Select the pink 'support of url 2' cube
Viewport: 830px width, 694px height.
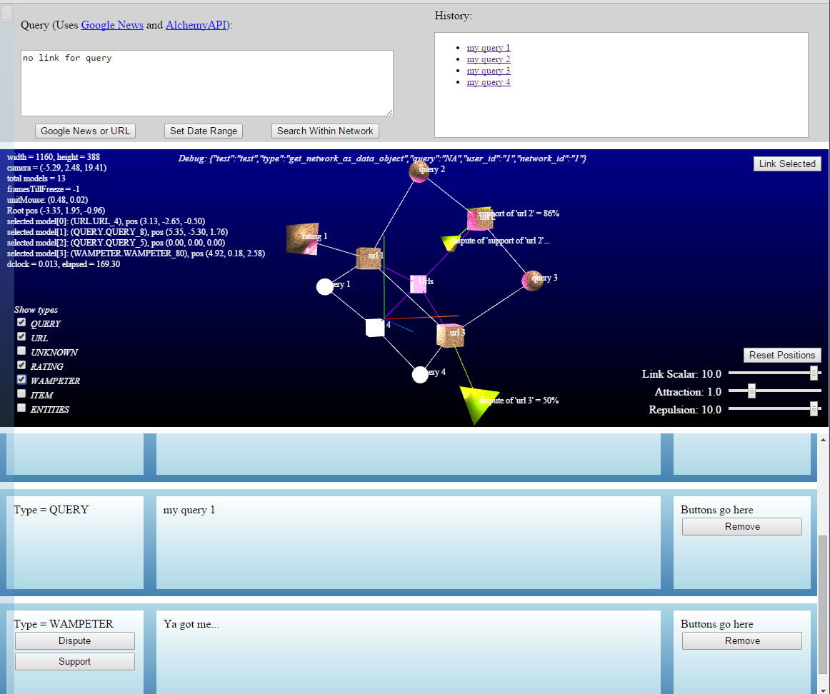(x=480, y=219)
